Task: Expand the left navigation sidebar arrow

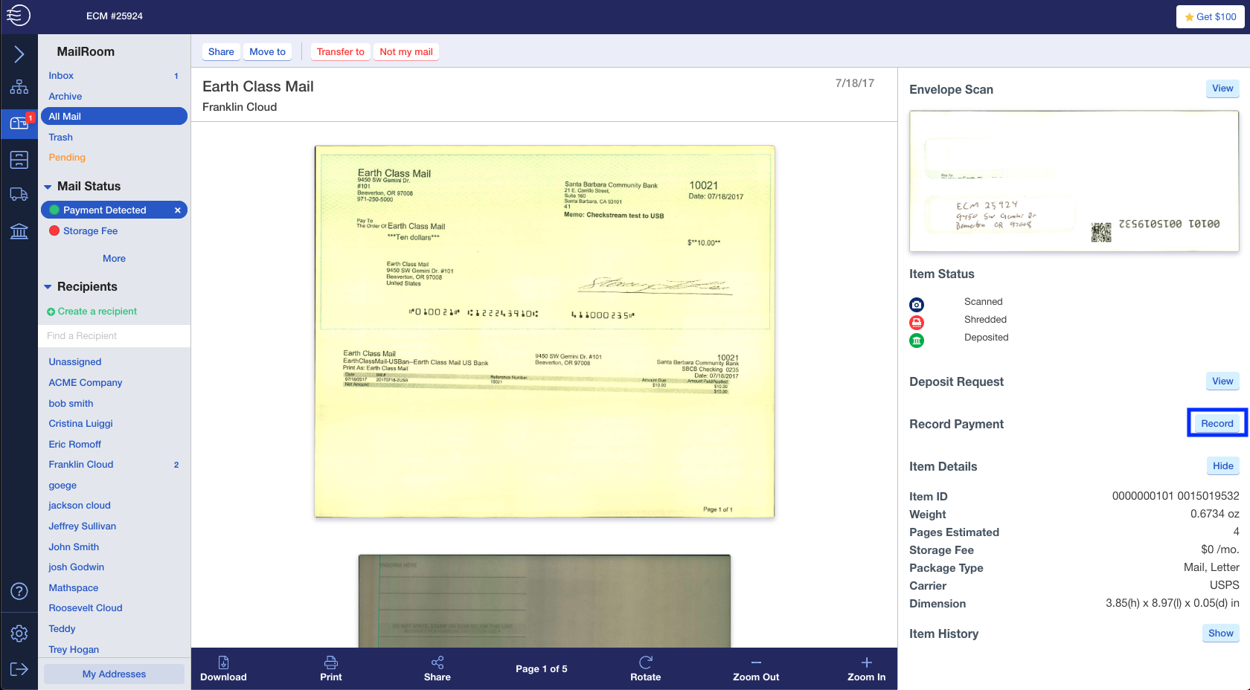Action: coord(19,54)
